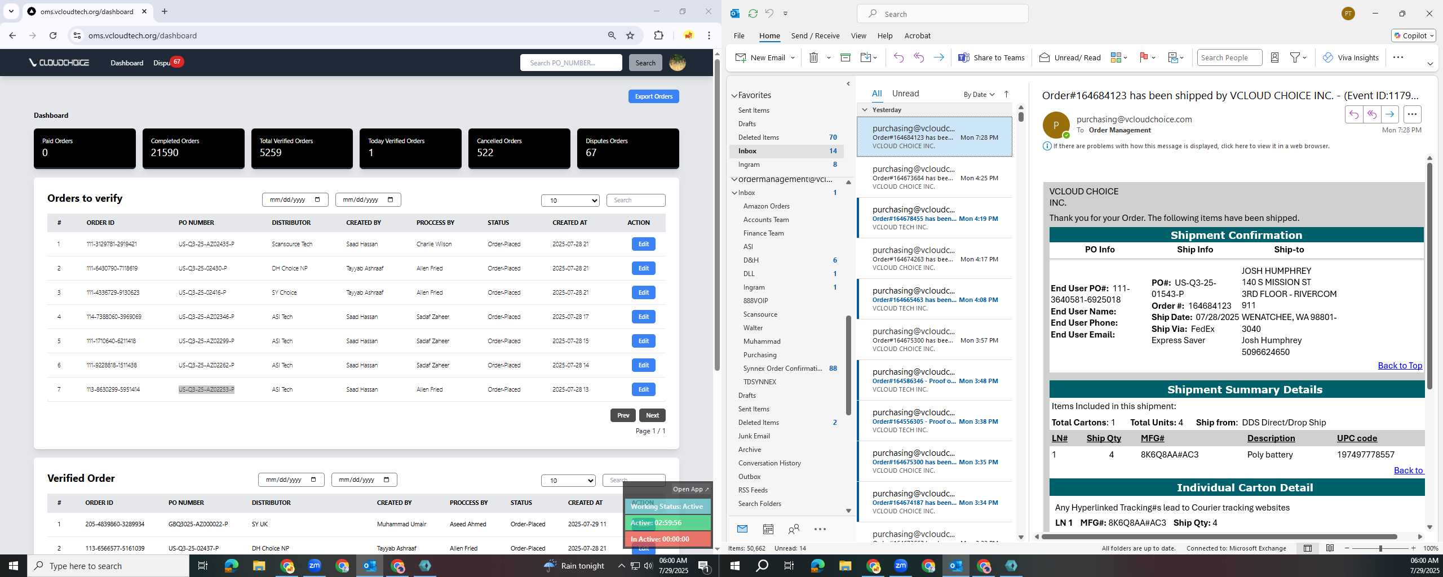Reload the CloudChoice dashboard page
The image size is (1443, 577).
click(x=53, y=35)
